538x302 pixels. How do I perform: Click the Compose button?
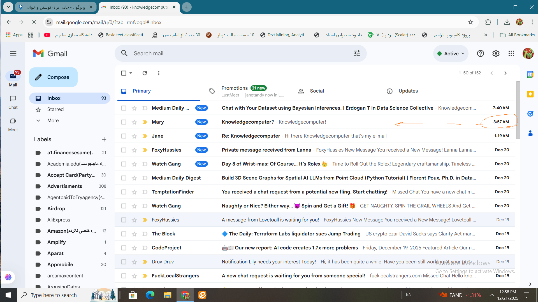pos(53,77)
